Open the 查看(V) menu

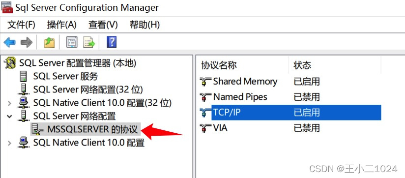pos(103,25)
